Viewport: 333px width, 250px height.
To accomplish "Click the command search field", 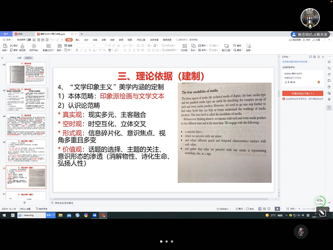I will (187, 40).
